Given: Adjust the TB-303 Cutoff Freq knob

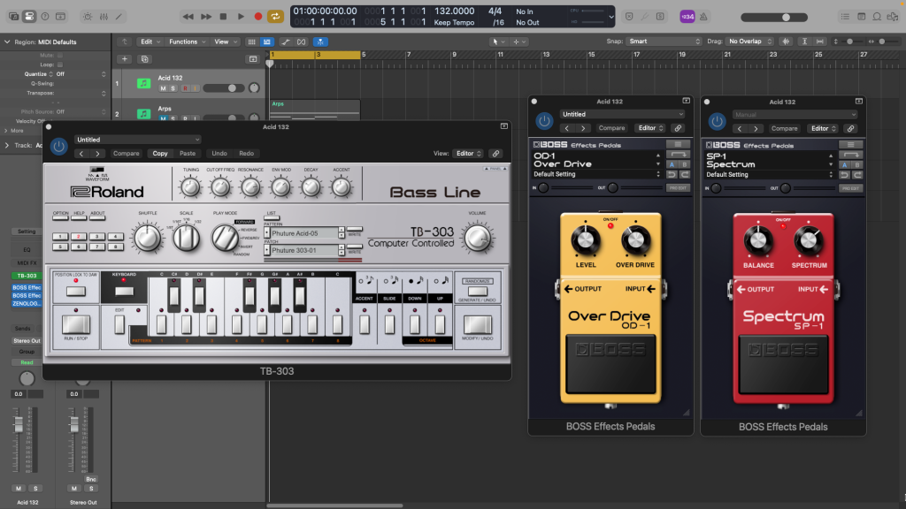Looking at the screenshot, I should (220, 187).
